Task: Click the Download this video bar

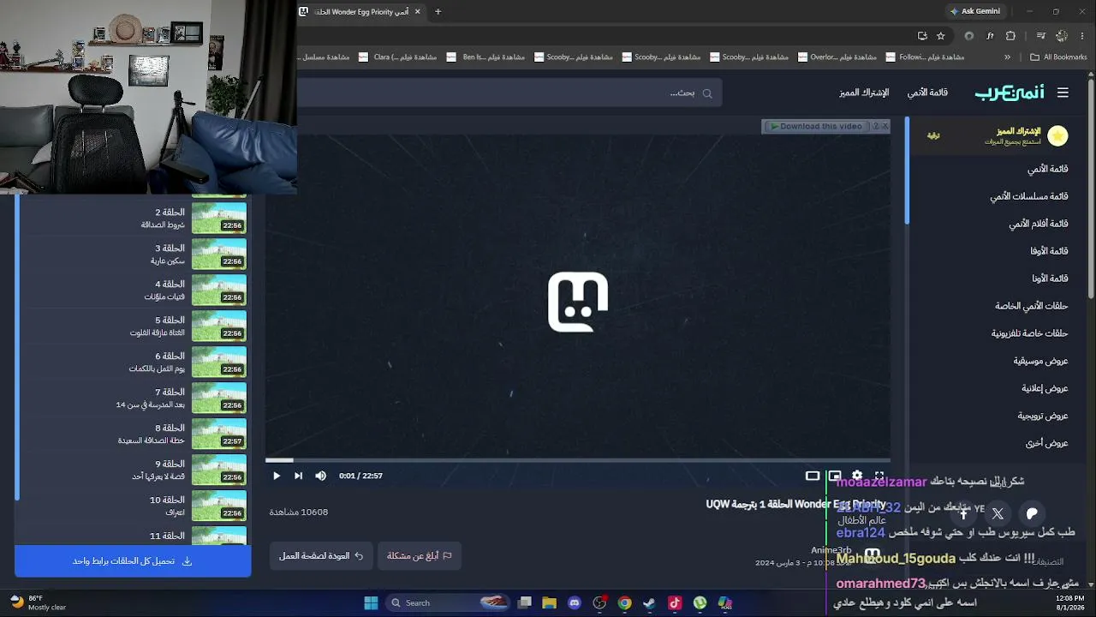Action: (816, 126)
